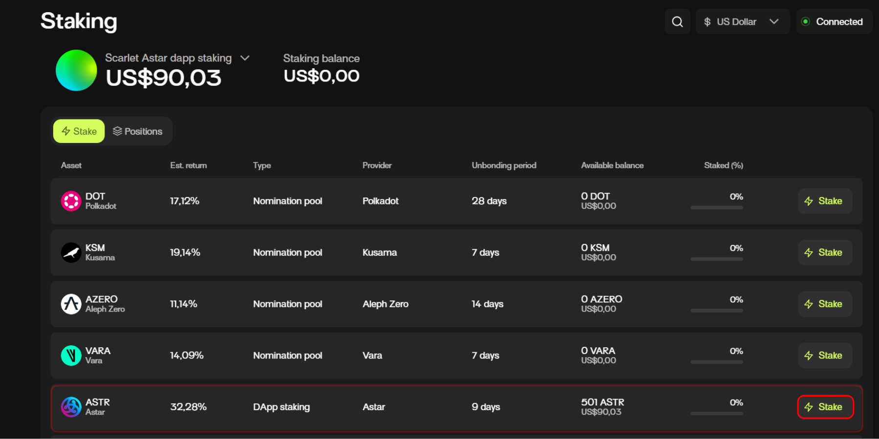Click the ASTR staked percentage progress bar

click(x=716, y=413)
